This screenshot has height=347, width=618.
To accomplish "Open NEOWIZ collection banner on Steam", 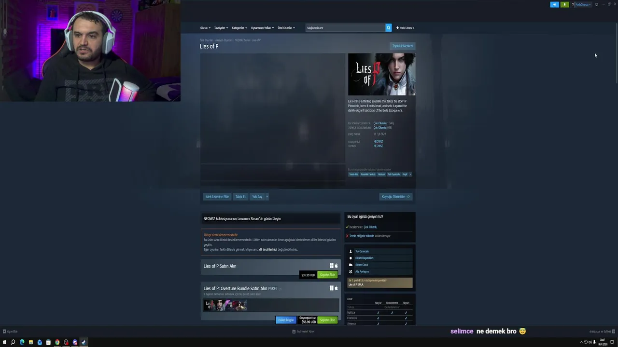I will [x=271, y=219].
